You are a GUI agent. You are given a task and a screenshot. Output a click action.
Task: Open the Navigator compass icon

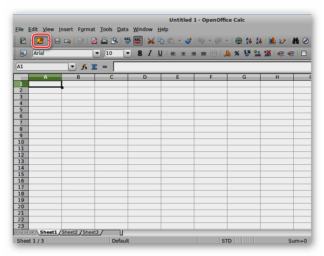coord(305,41)
